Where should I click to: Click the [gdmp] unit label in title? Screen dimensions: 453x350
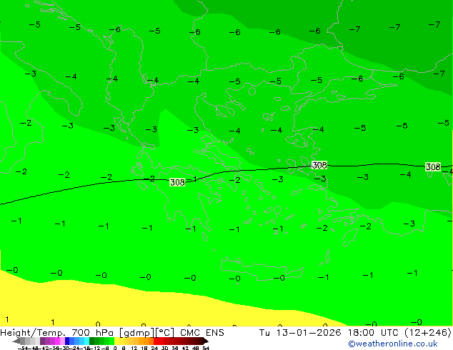tap(137, 333)
